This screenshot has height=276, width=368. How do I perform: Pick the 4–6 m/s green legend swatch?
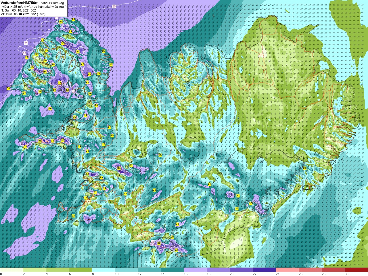point(57,270)
